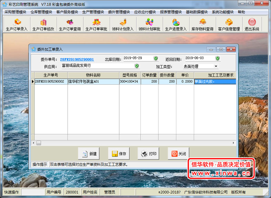
Task: Open 系统功能模块 menu
Action: [x=222, y=12]
